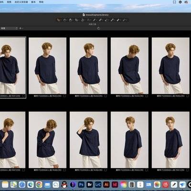Screen dimensions: 191x191
Task: Click the filename label ending 7448.CR3
Action: click(x=48, y=170)
